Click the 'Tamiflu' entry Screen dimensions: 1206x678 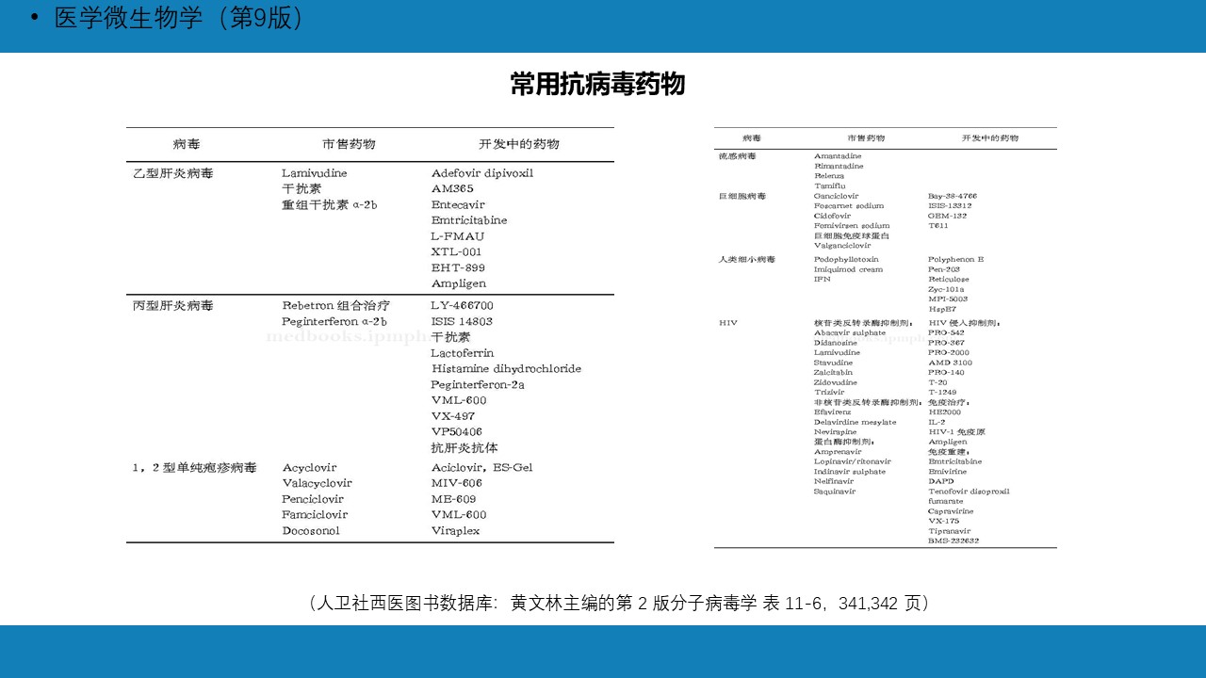(x=829, y=186)
